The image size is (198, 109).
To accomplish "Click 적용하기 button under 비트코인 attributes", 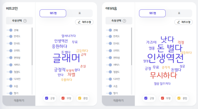I will click(19, 101).
